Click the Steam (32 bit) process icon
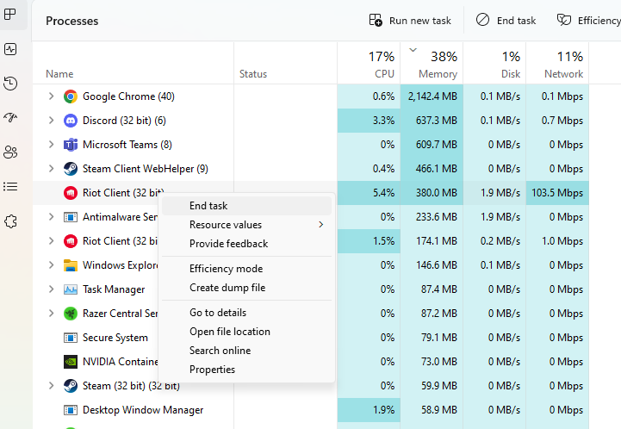621x429 pixels. pos(71,386)
